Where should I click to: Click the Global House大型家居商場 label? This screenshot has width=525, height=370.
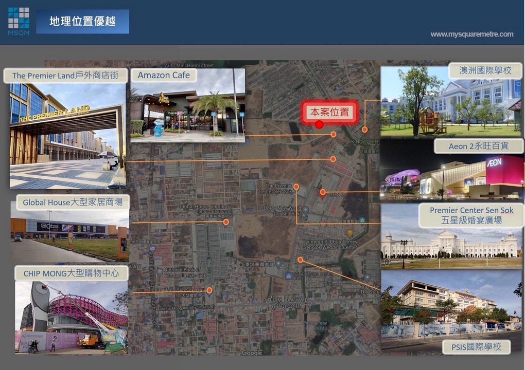[73, 202]
